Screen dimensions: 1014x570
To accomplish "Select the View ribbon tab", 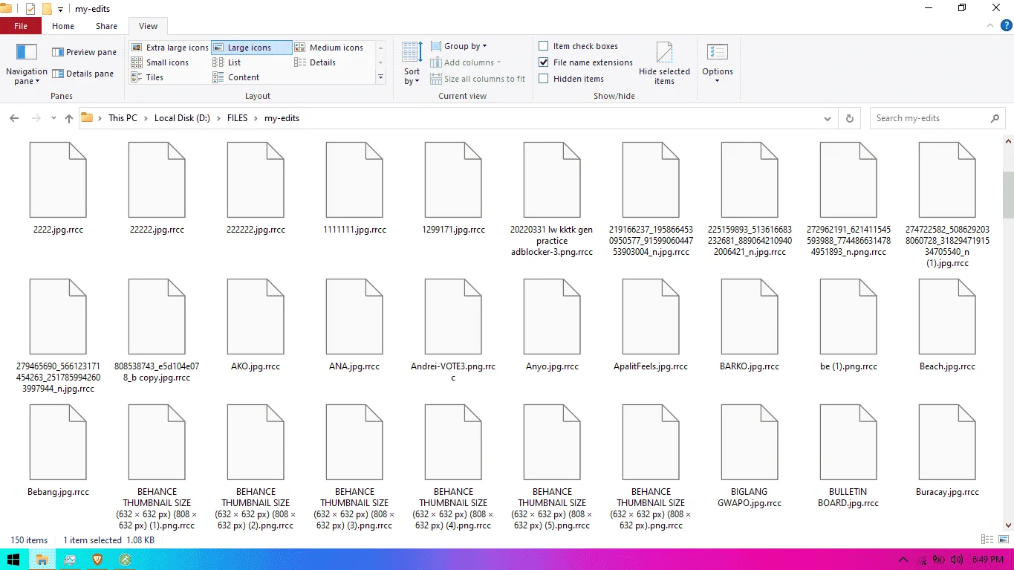I will pyautogui.click(x=149, y=26).
